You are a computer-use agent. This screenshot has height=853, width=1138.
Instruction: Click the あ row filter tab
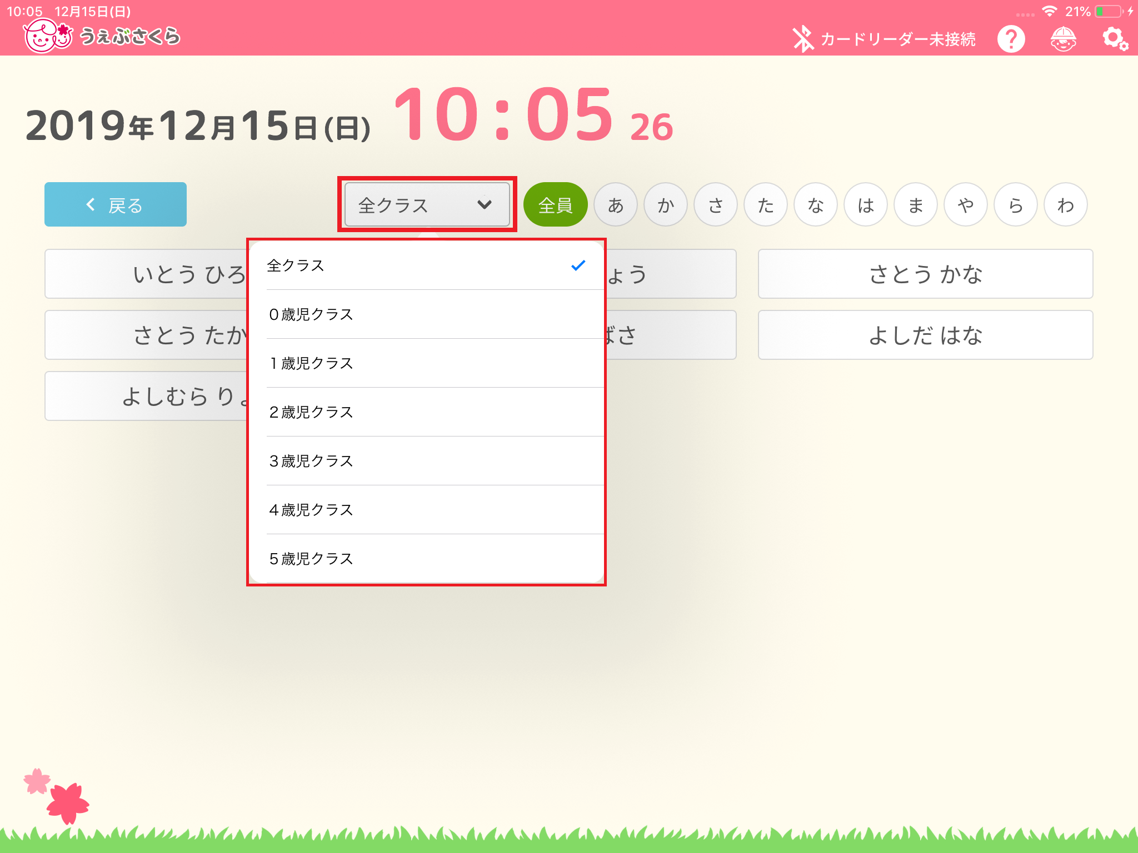[614, 205]
